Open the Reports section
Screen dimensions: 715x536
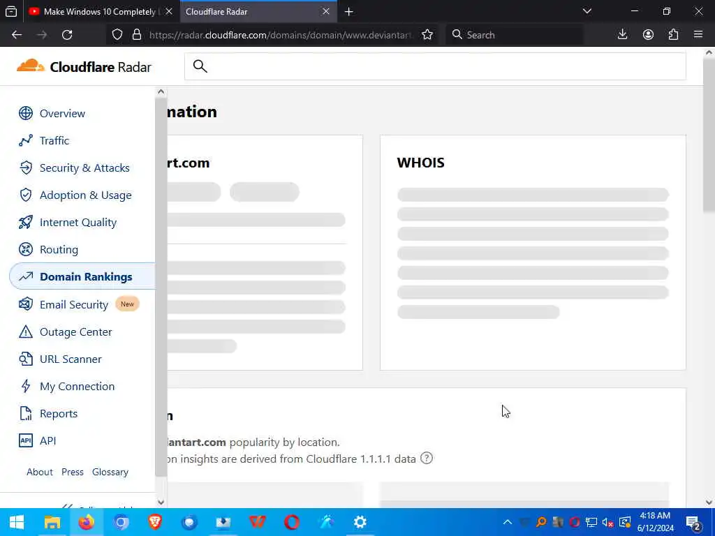[59, 414]
